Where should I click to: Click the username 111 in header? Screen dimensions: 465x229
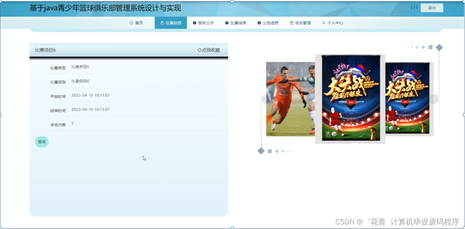click(x=414, y=7)
